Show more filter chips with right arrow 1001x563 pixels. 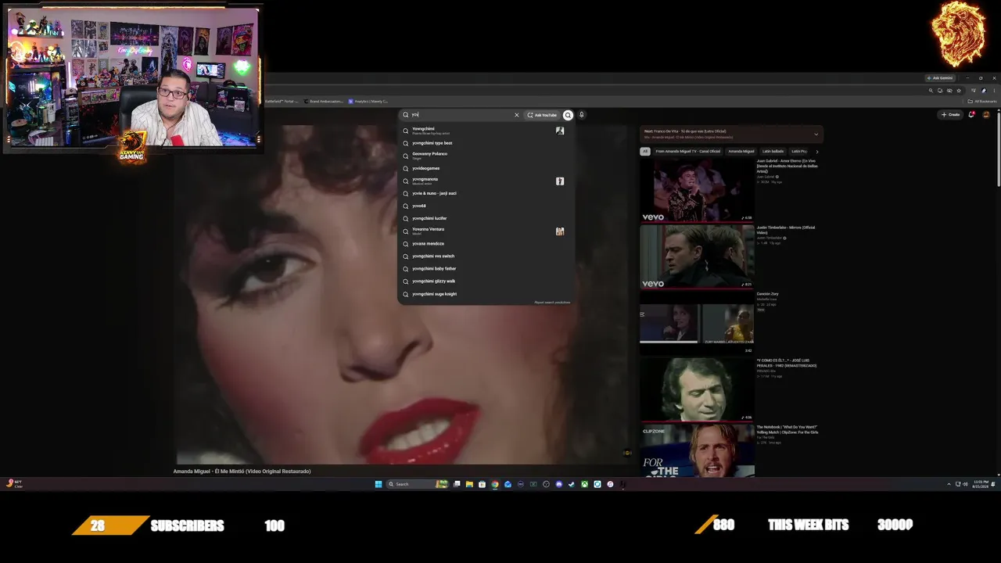click(x=816, y=152)
